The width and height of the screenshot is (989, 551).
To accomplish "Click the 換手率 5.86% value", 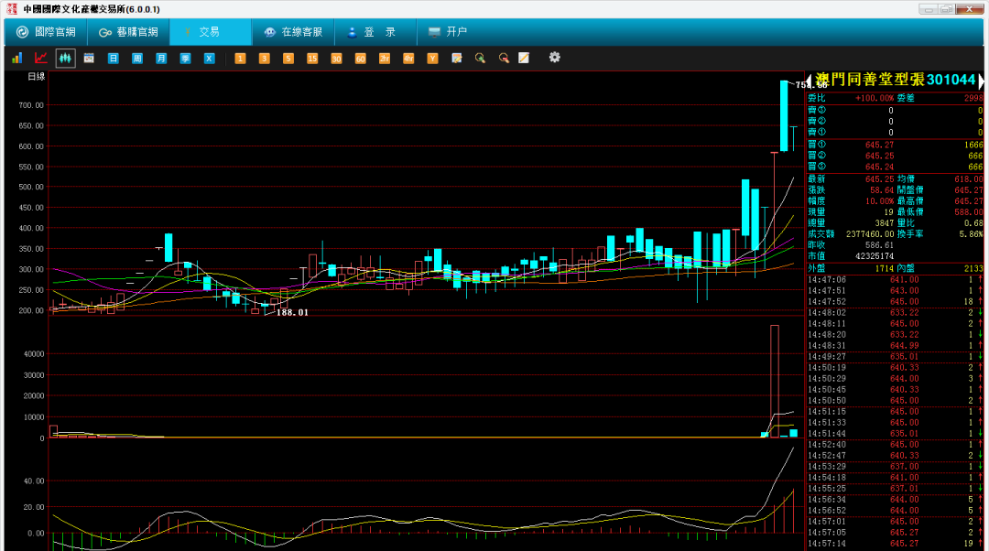I will coord(971,234).
